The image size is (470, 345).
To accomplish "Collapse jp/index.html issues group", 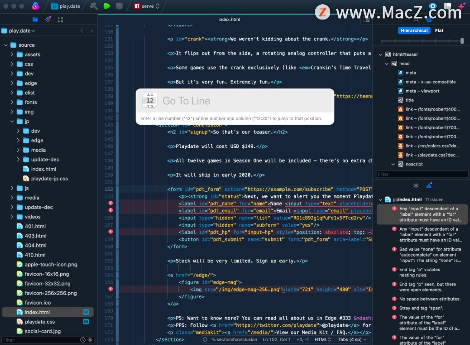I will click(380, 200).
